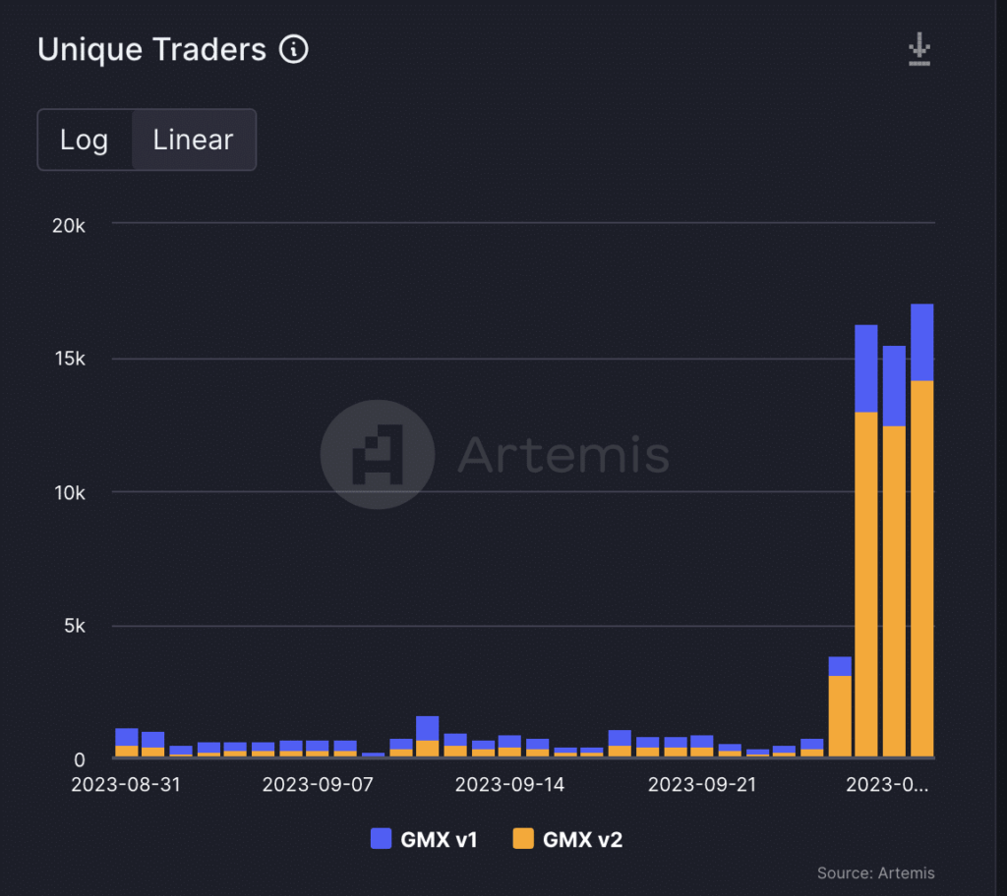The height and width of the screenshot is (896, 1007).
Task: Click the info icon beside Unique Traders
Action: [294, 49]
